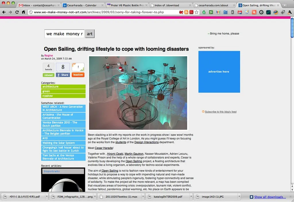Open dropdown arrow for katalogENTER2009.pdf download
The image size is (294, 202).
click(191, 197)
